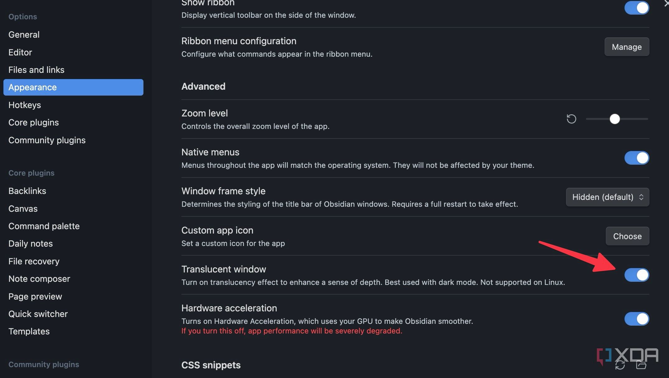The height and width of the screenshot is (378, 669).
Task: Choose a custom app icon
Action: (627, 236)
